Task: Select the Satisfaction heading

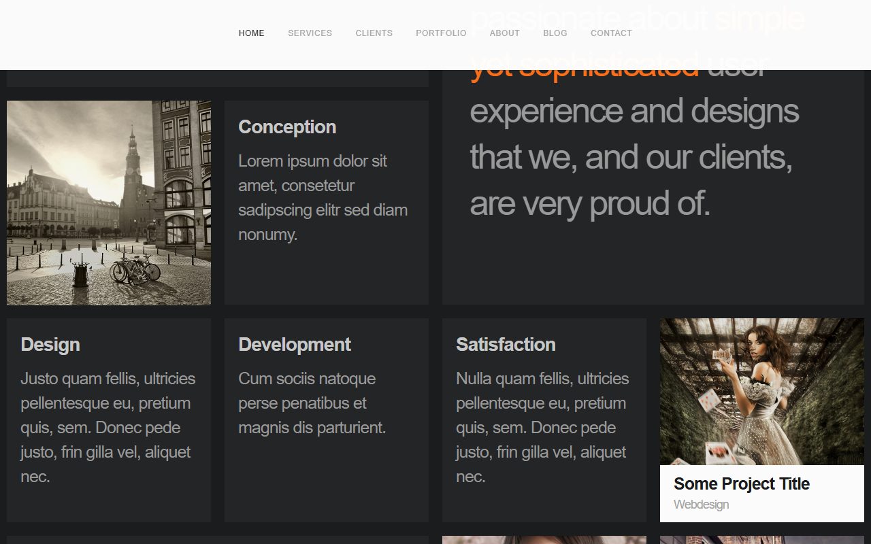Action: tap(506, 345)
